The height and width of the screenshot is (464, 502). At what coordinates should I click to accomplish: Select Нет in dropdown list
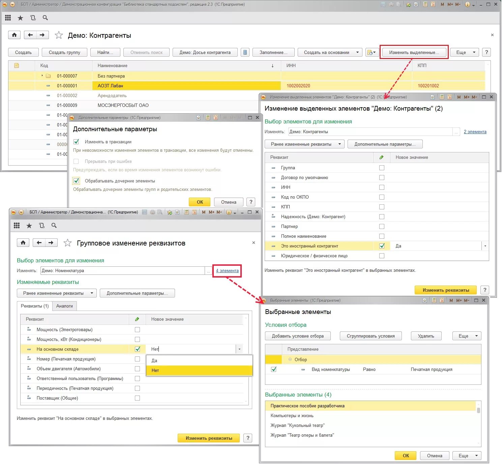[199, 370]
